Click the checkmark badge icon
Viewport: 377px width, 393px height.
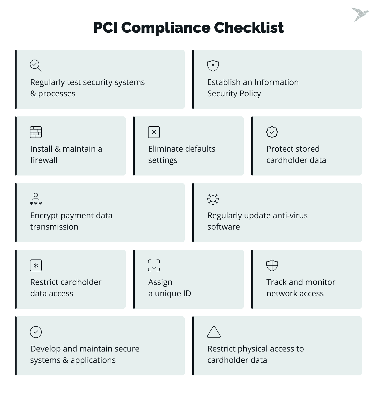tap(272, 132)
